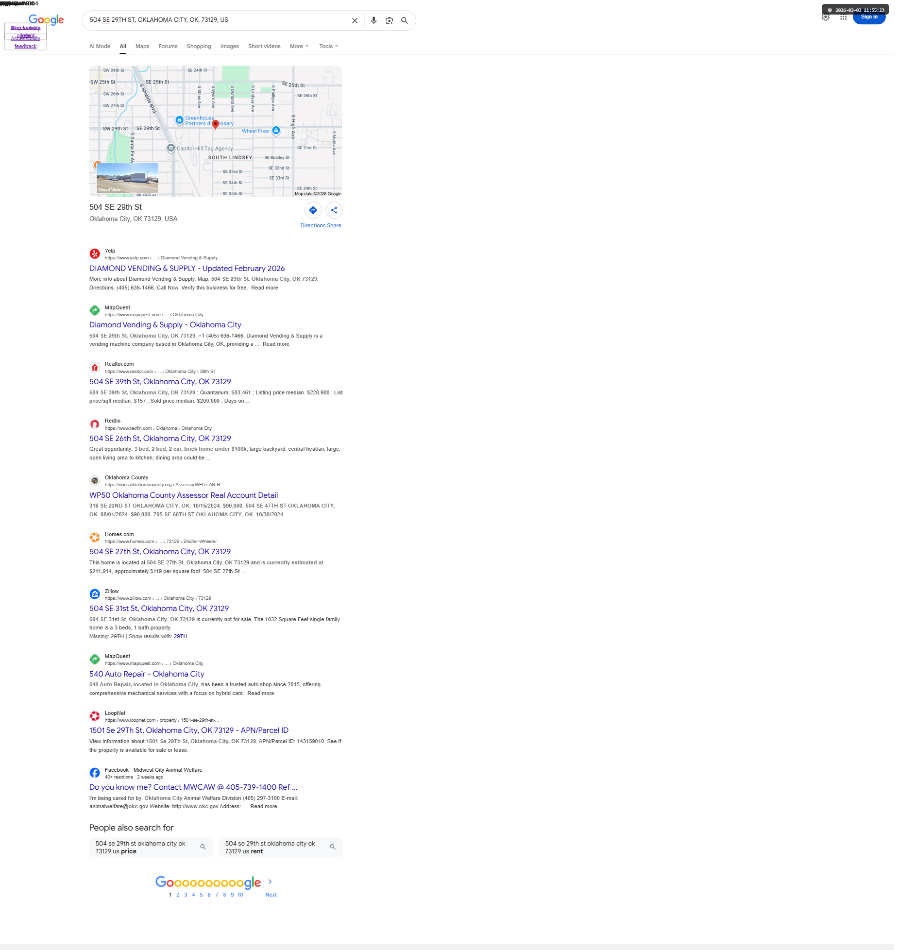Click search icon beside 'us price' suggestion
The image size is (899, 950).
point(203,847)
